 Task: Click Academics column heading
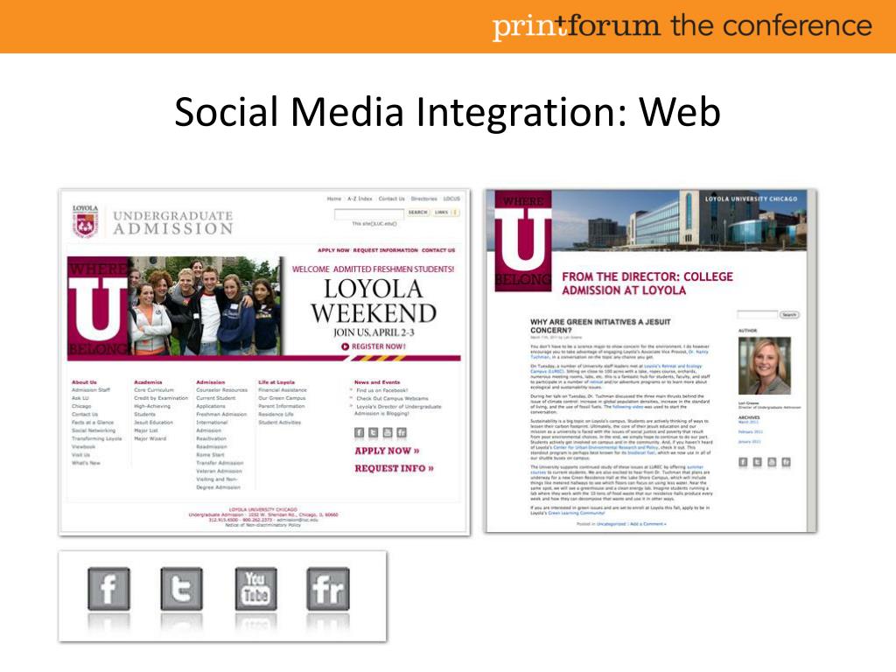148,381
